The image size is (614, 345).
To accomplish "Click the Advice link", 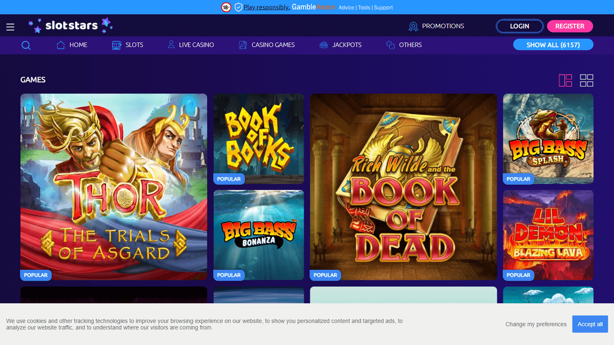I will [346, 8].
